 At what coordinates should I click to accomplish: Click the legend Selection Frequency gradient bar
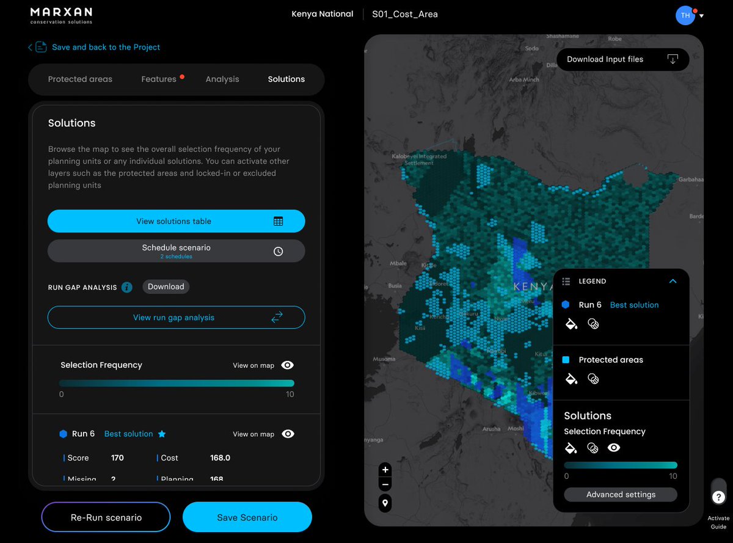(621, 465)
